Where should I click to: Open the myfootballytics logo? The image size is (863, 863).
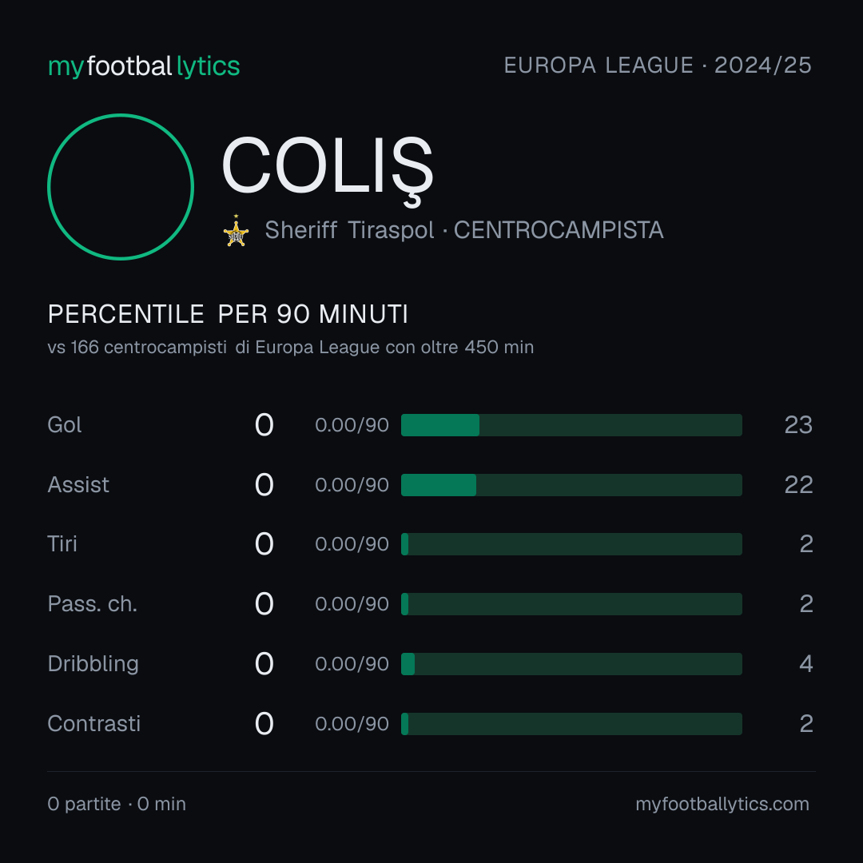pos(144,66)
